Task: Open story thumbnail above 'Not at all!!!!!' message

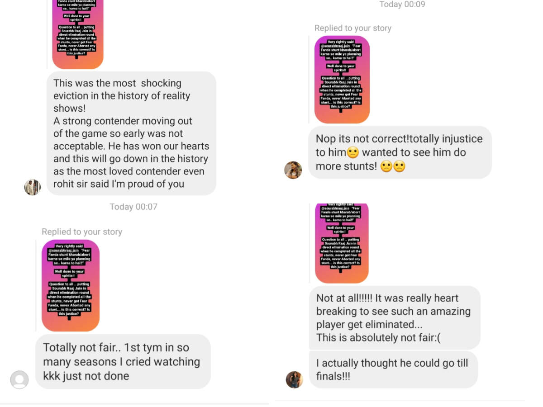Action: coord(342,243)
